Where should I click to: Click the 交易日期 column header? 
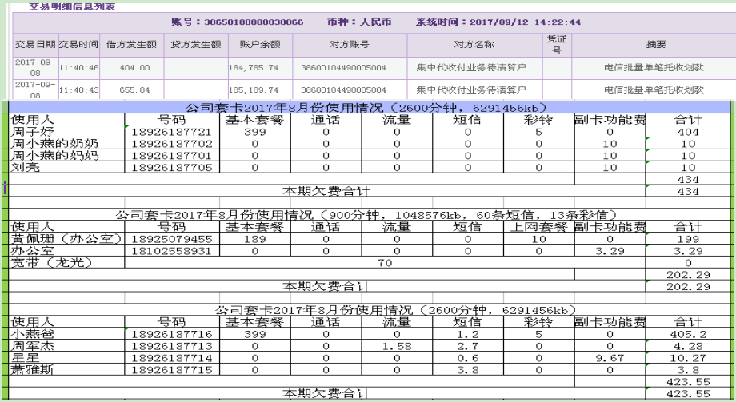click(x=35, y=45)
